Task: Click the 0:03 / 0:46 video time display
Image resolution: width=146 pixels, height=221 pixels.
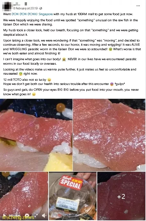Action: [15, 216]
